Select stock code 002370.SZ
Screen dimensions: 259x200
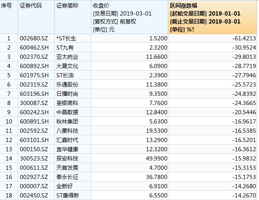[x=36, y=57]
